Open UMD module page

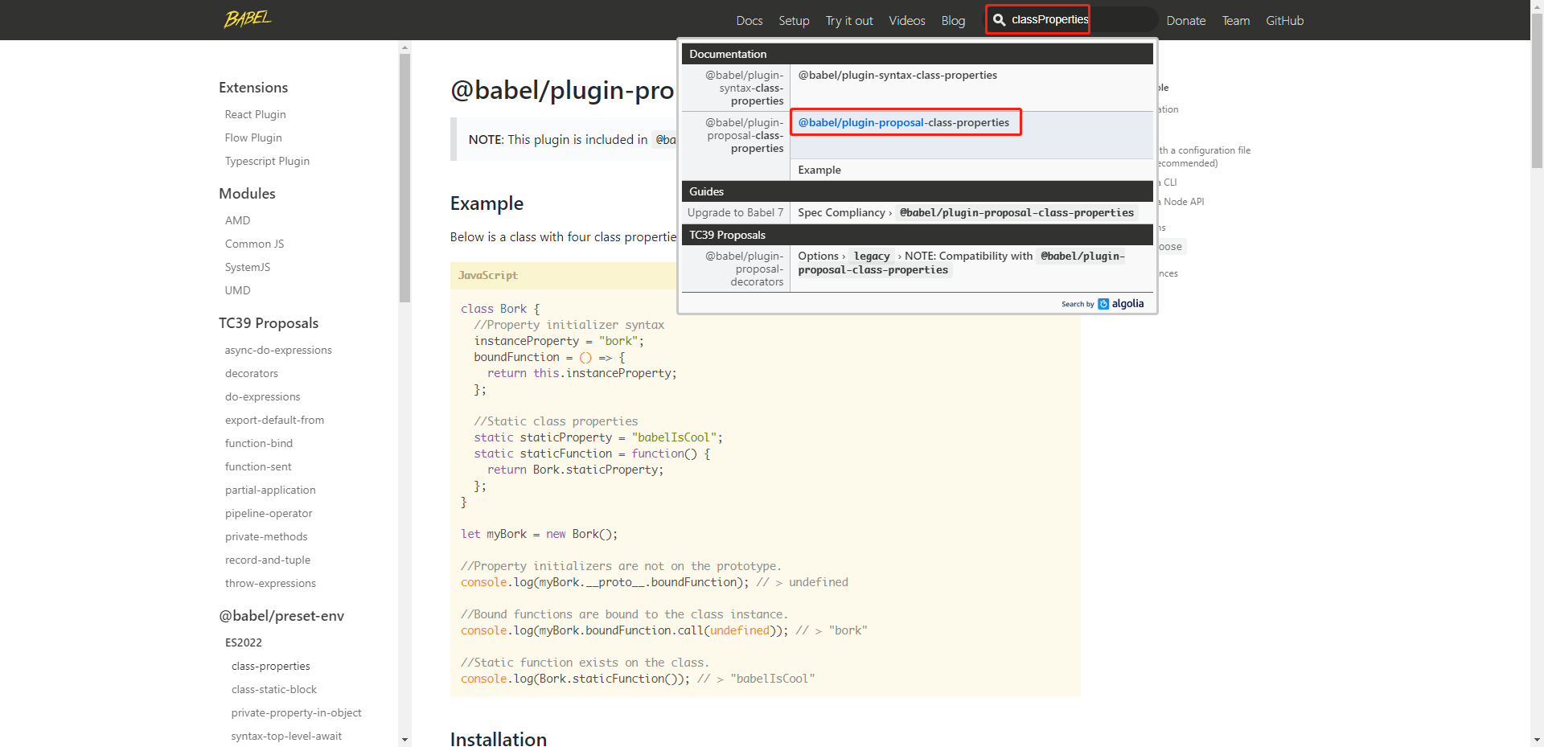pos(237,290)
